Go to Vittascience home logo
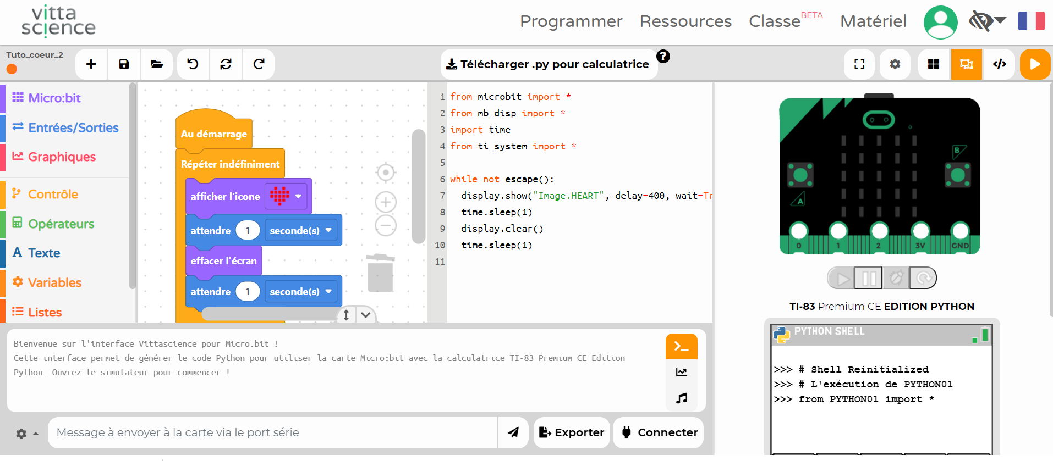This screenshot has width=1053, height=461. [58, 21]
